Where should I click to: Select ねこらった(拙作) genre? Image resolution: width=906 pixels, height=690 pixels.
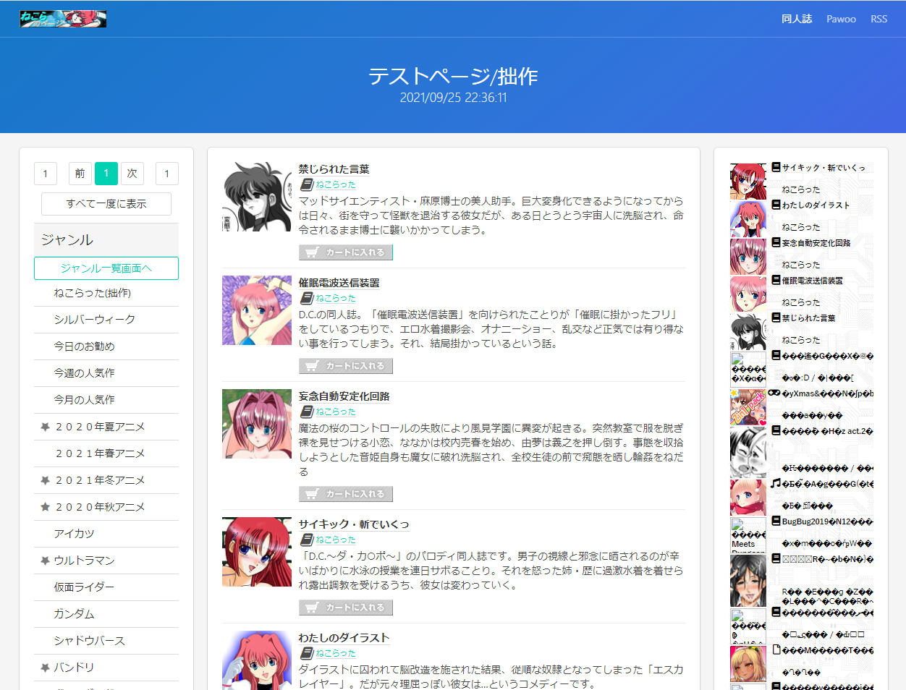(x=92, y=293)
